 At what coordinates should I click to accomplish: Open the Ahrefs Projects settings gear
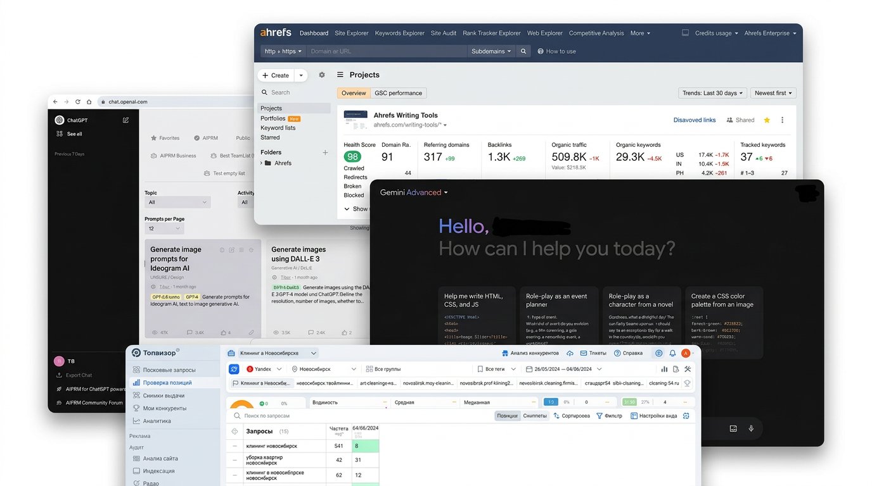(322, 75)
